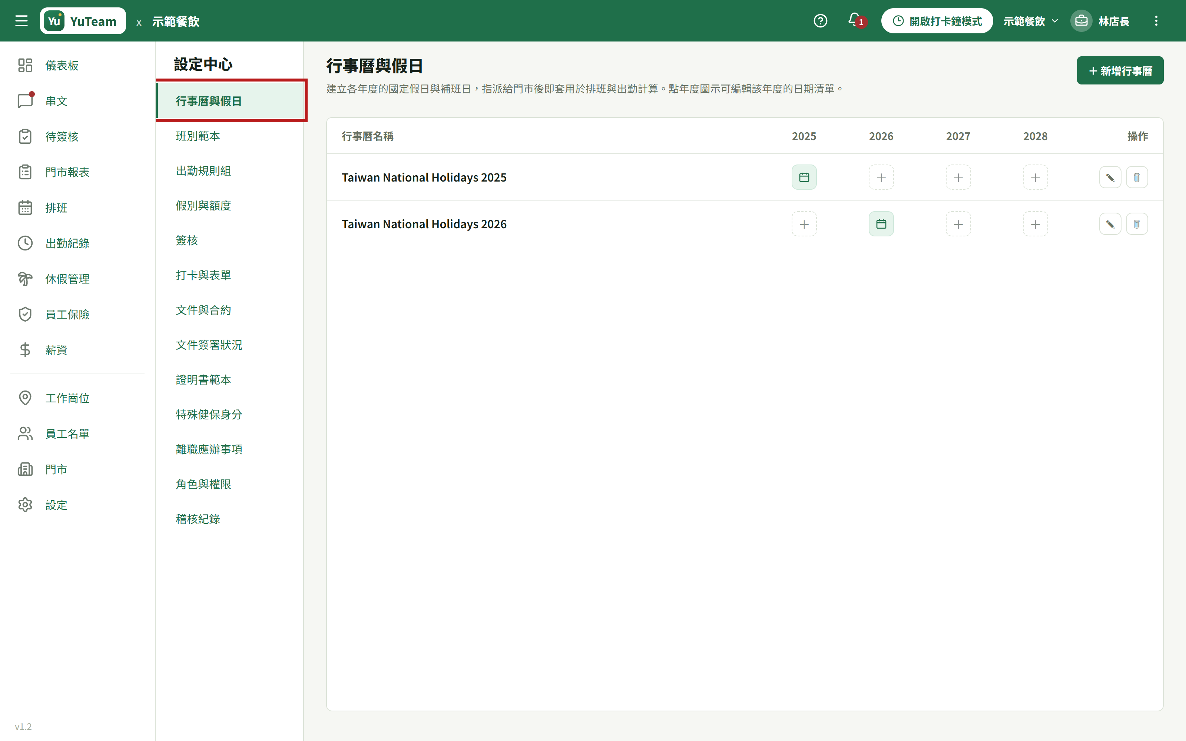Select 角色與權限 in settings center
The height and width of the screenshot is (741, 1186).
tap(229, 484)
